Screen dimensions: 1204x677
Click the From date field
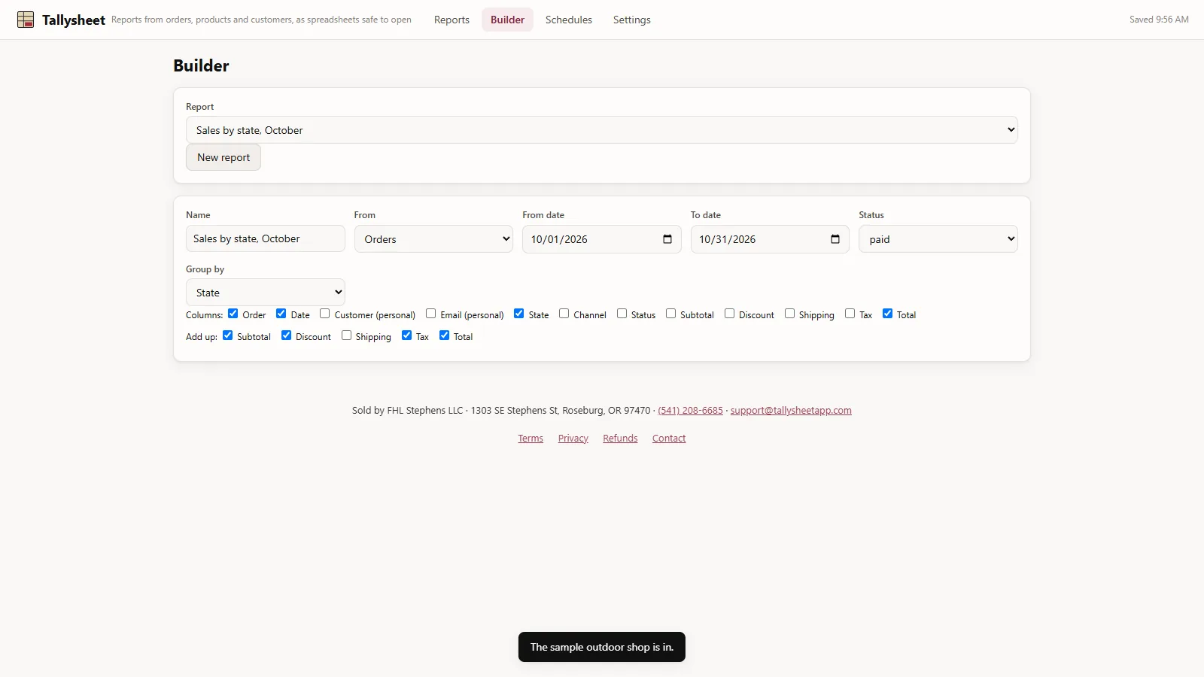(x=602, y=239)
